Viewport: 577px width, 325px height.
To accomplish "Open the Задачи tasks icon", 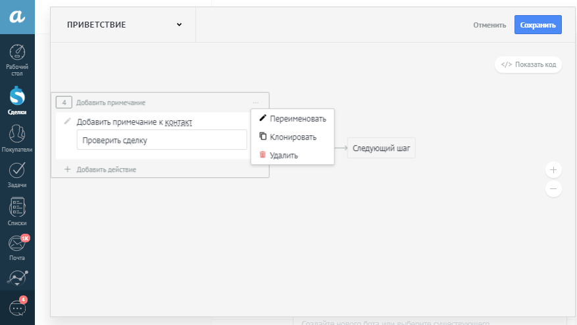I will (17, 173).
